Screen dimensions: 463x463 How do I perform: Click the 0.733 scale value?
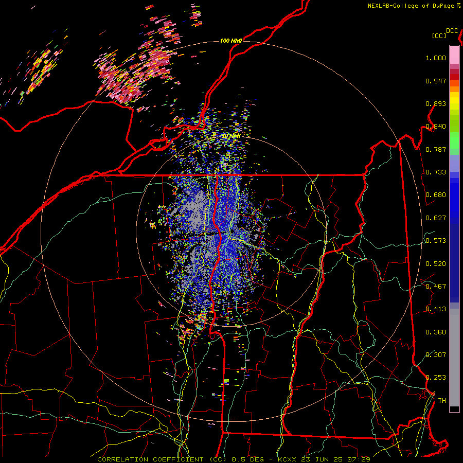point(436,172)
